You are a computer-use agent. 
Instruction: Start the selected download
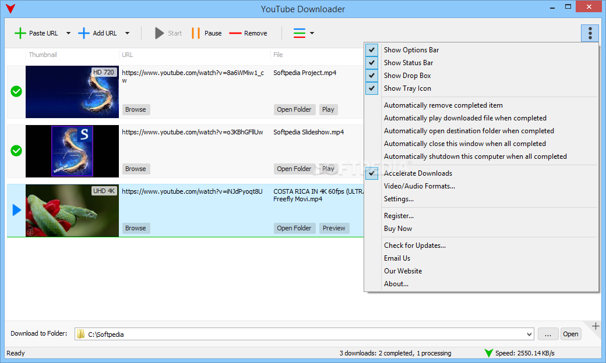(x=168, y=33)
